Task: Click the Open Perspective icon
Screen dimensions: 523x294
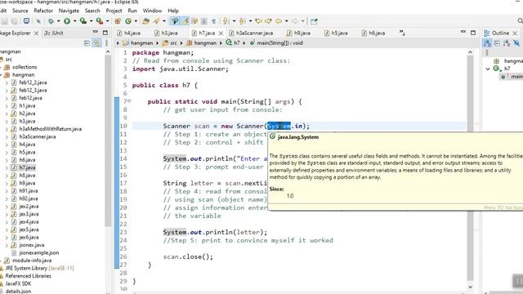Action: (x=314, y=21)
